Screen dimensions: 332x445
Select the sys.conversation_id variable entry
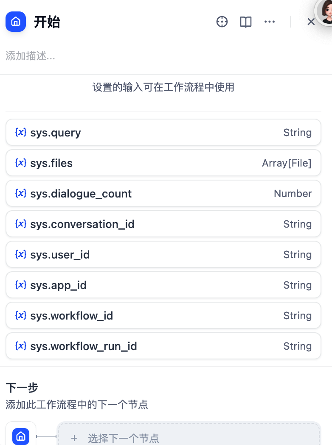click(x=163, y=224)
